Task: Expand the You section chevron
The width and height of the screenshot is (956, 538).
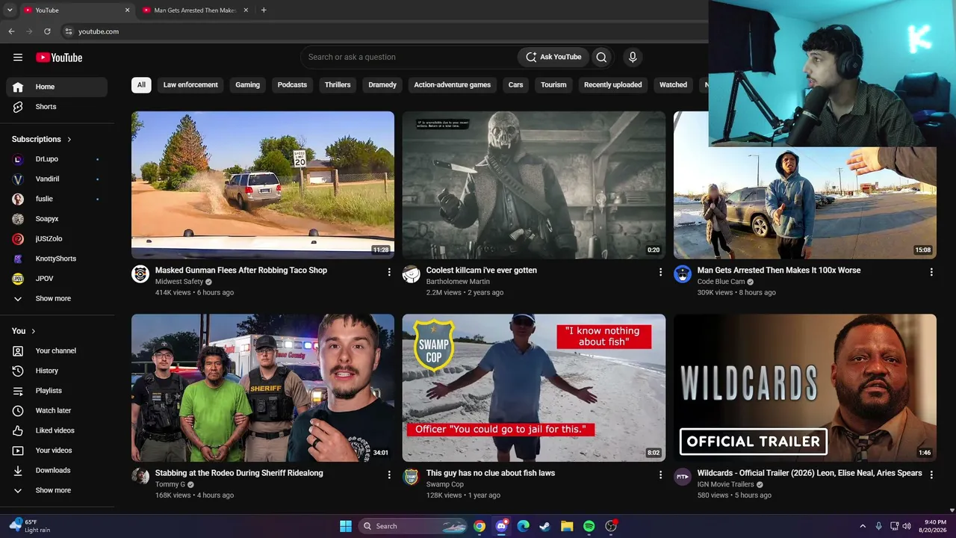Action: tap(33, 331)
